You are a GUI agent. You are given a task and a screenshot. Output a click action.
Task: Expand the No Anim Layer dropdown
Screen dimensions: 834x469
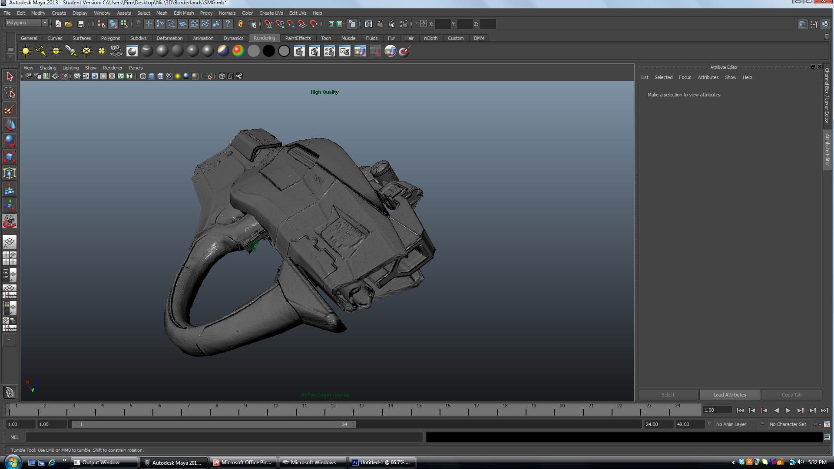pos(709,424)
